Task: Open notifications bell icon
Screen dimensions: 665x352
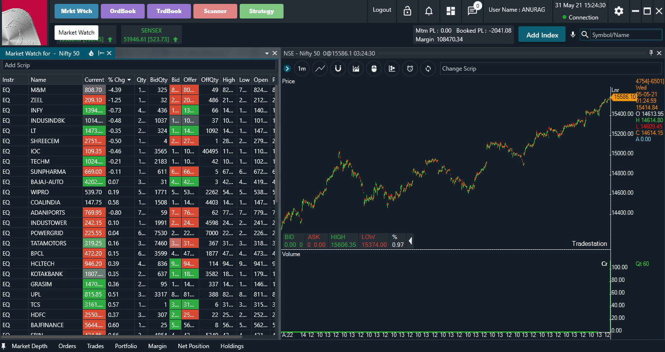Action: click(429, 11)
